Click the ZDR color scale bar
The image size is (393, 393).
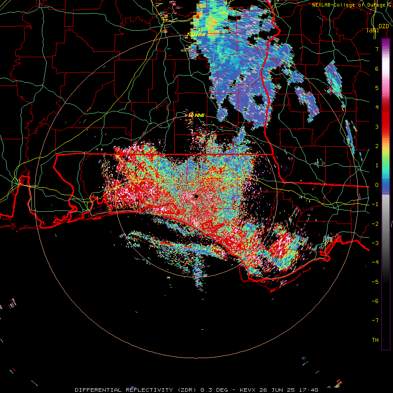click(x=386, y=194)
